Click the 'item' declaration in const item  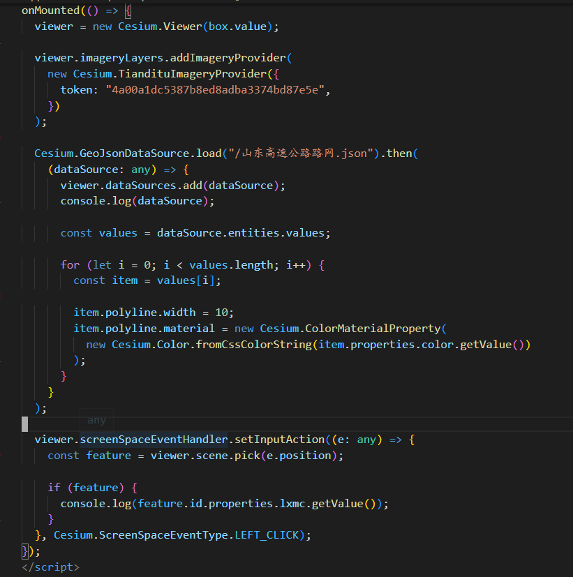125,280
